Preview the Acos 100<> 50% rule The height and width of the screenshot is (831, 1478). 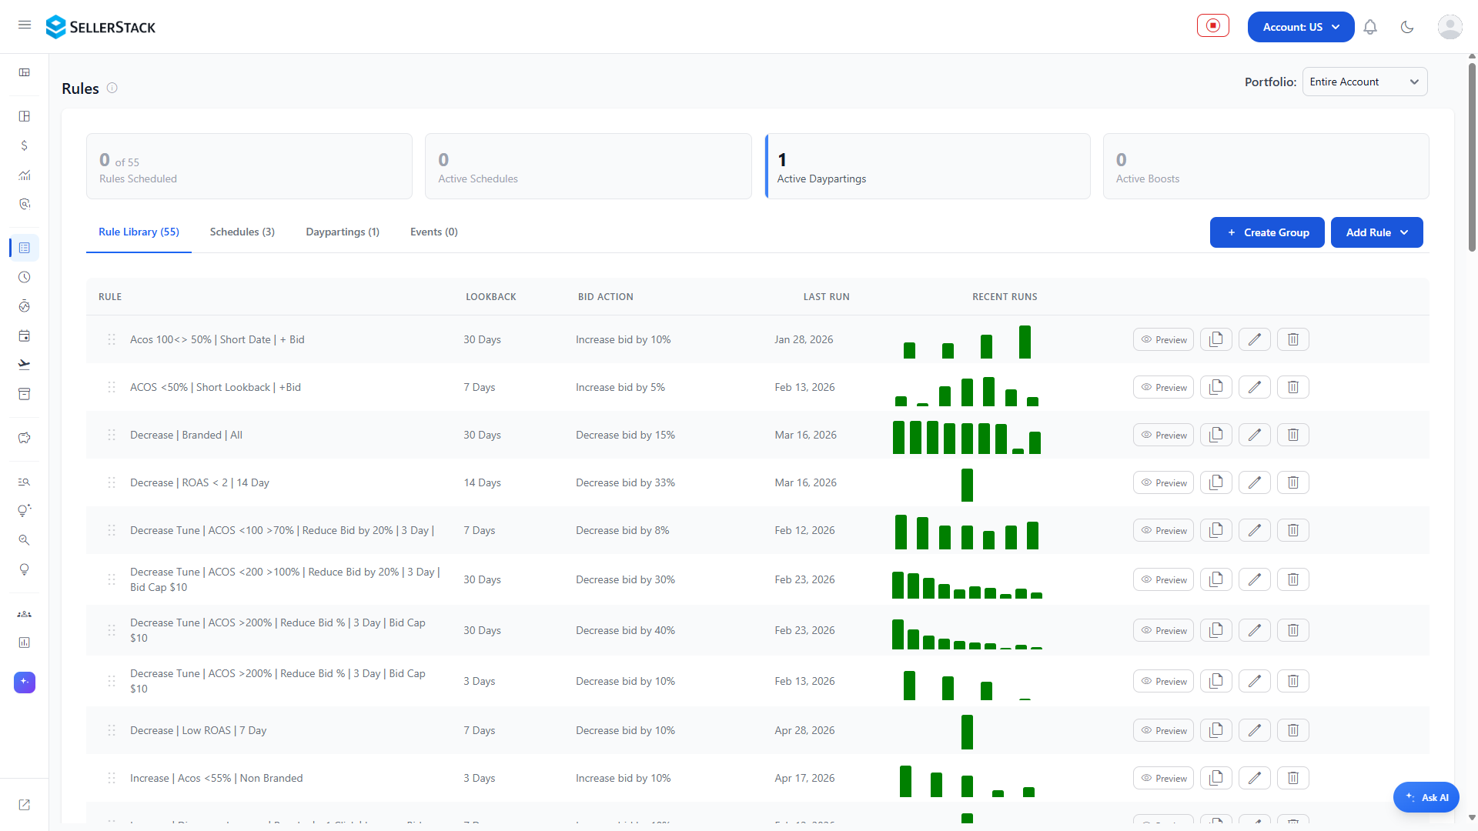[x=1163, y=339]
